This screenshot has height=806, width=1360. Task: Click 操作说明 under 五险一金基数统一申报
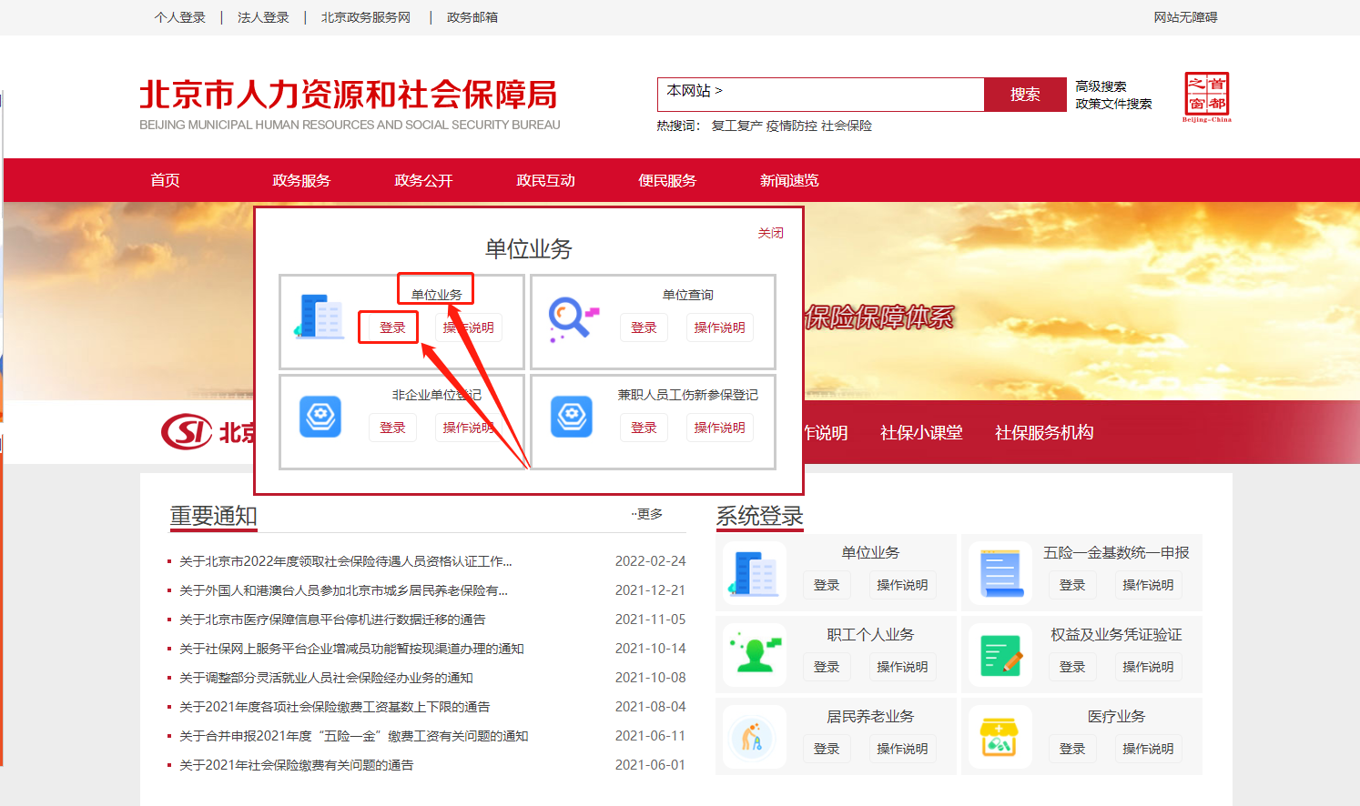pos(1148,585)
